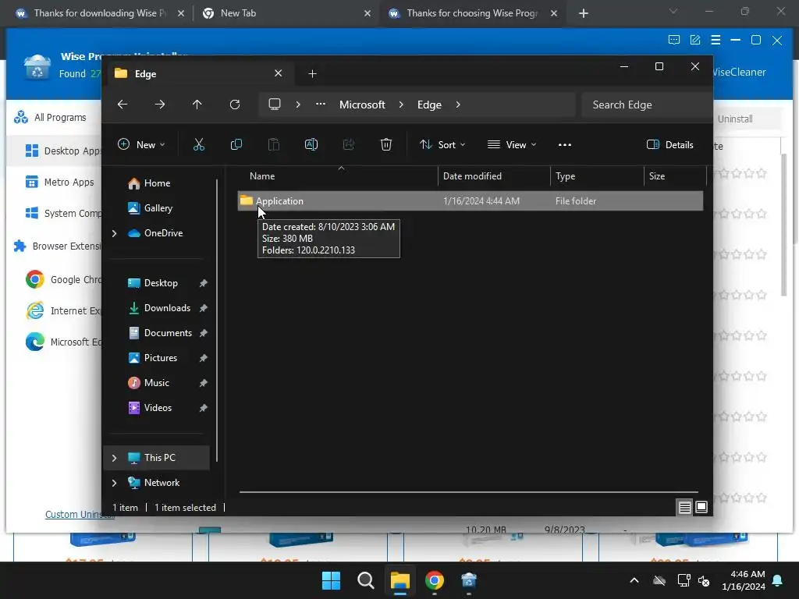Select the Edge tab in File Explorer
The image size is (799, 599).
tap(198, 74)
